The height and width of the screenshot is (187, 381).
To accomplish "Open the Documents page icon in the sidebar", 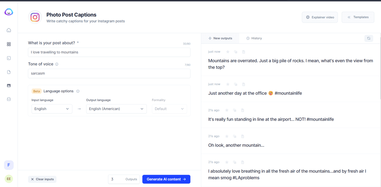I will click(9, 72).
